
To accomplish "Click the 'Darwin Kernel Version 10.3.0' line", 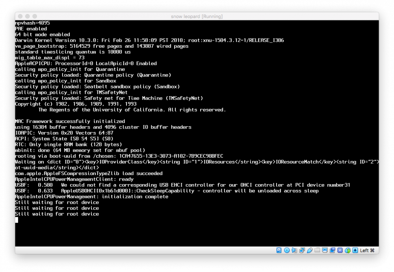I will pos(149,40).
